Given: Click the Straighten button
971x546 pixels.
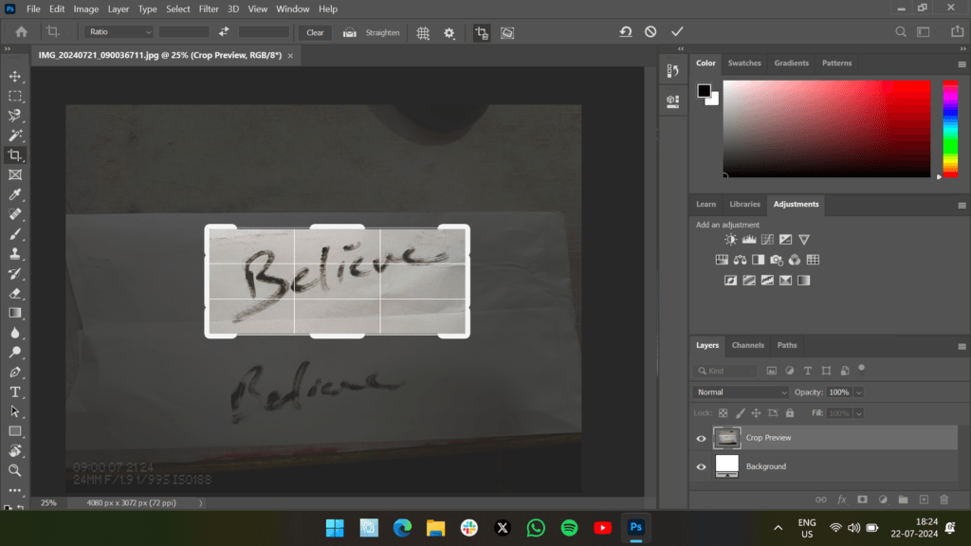Looking at the screenshot, I should pyautogui.click(x=374, y=33).
